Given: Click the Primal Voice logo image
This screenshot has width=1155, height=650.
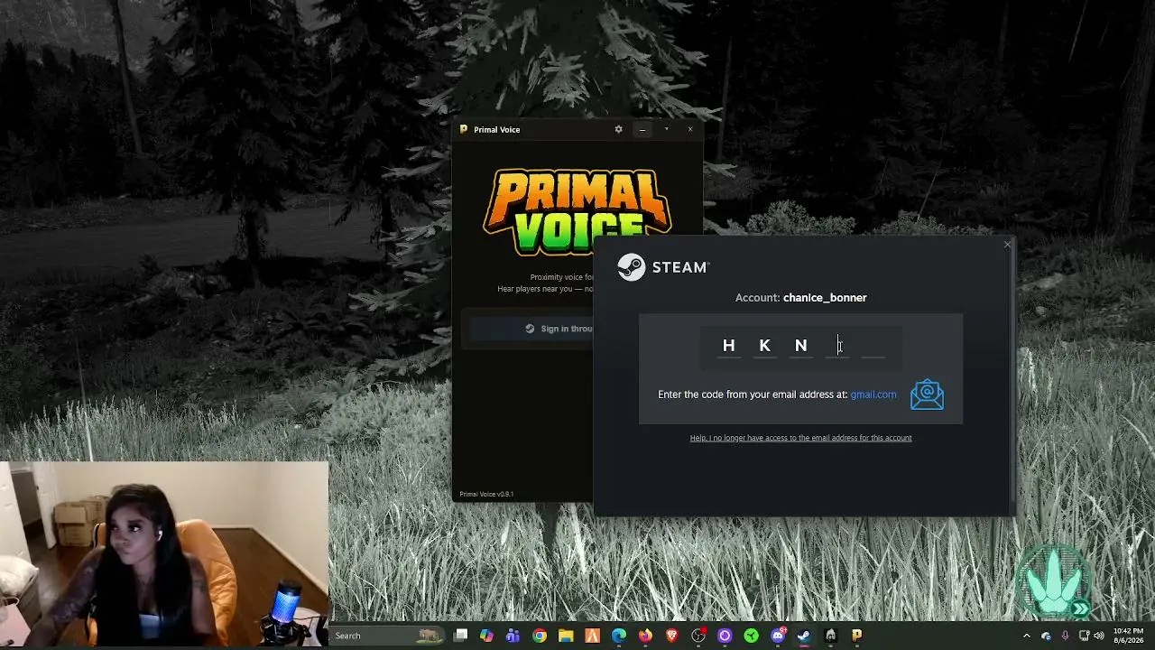Looking at the screenshot, I should click(x=577, y=212).
